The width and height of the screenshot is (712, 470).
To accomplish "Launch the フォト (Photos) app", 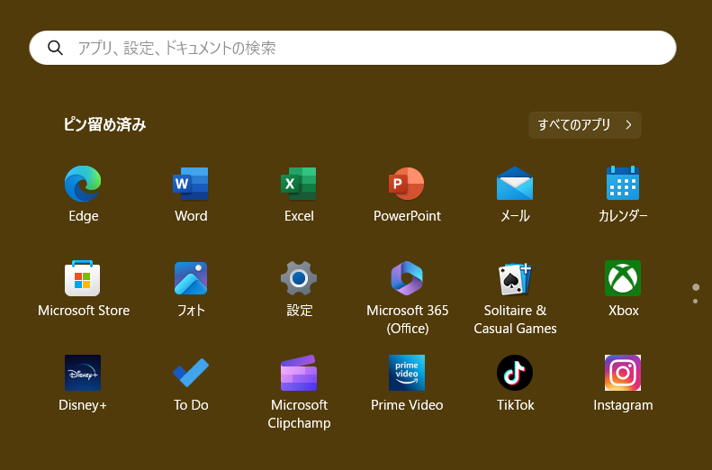I will pyautogui.click(x=191, y=278).
